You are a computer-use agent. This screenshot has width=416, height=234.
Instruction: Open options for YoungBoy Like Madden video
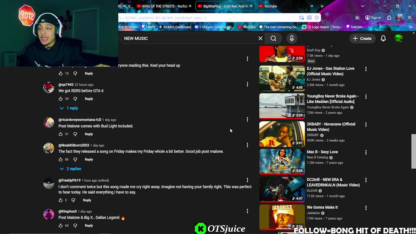coord(366,97)
